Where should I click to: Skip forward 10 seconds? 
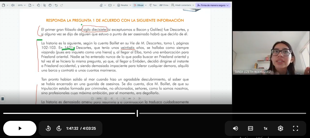coord(59,128)
